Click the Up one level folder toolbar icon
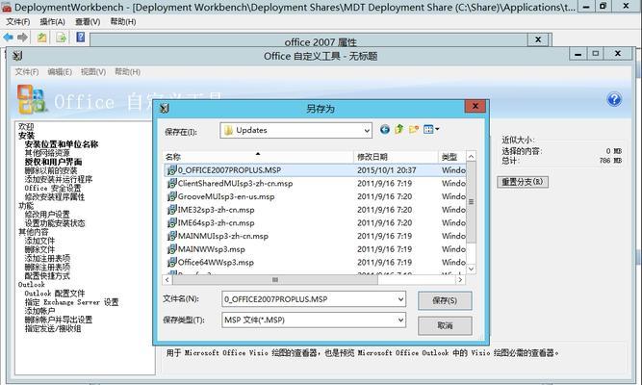 [41, 38]
